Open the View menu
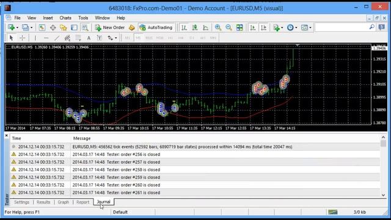Screen dimensions: 391x220 click(32, 18)
